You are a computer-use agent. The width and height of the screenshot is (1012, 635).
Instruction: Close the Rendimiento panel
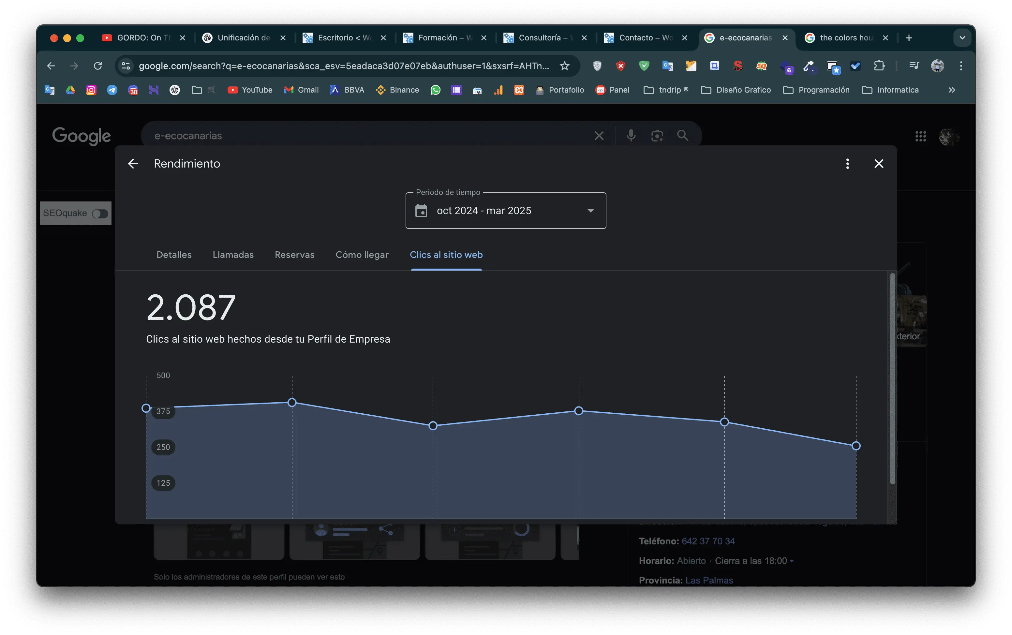(x=878, y=164)
